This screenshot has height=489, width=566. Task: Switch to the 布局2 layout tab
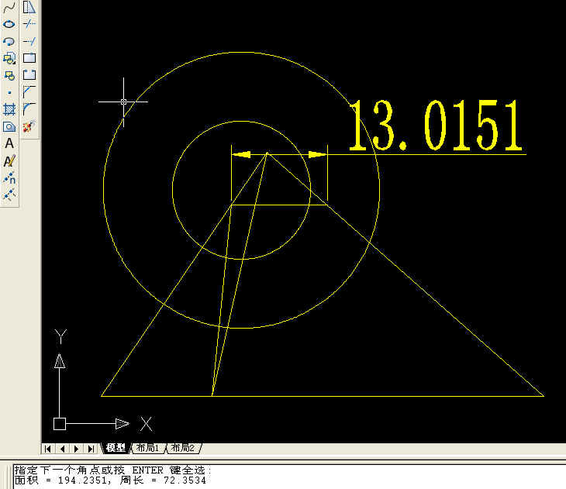[183, 448]
